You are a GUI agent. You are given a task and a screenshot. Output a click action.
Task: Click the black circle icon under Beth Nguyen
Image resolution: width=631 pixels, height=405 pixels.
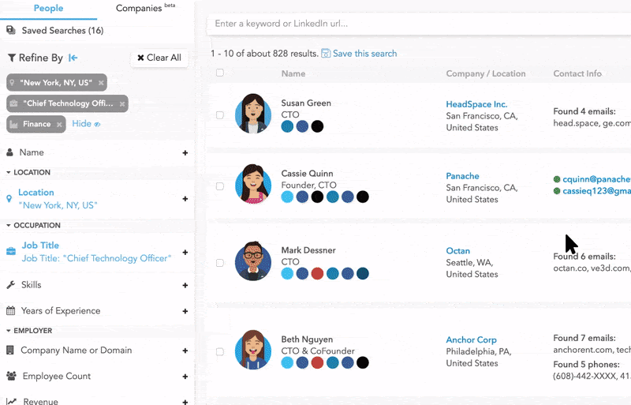pos(363,362)
